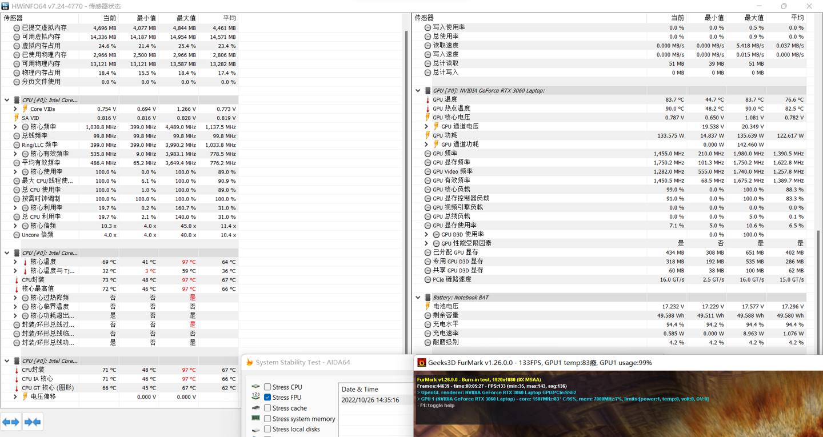Click the thermometer icon beside 核心最高值

(16, 289)
